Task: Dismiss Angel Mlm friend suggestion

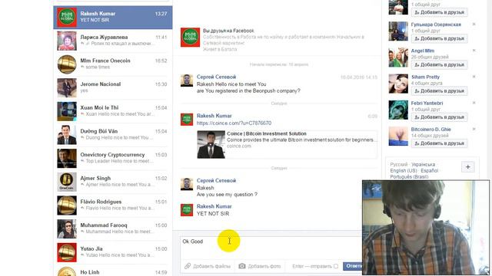Action: click(x=474, y=51)
